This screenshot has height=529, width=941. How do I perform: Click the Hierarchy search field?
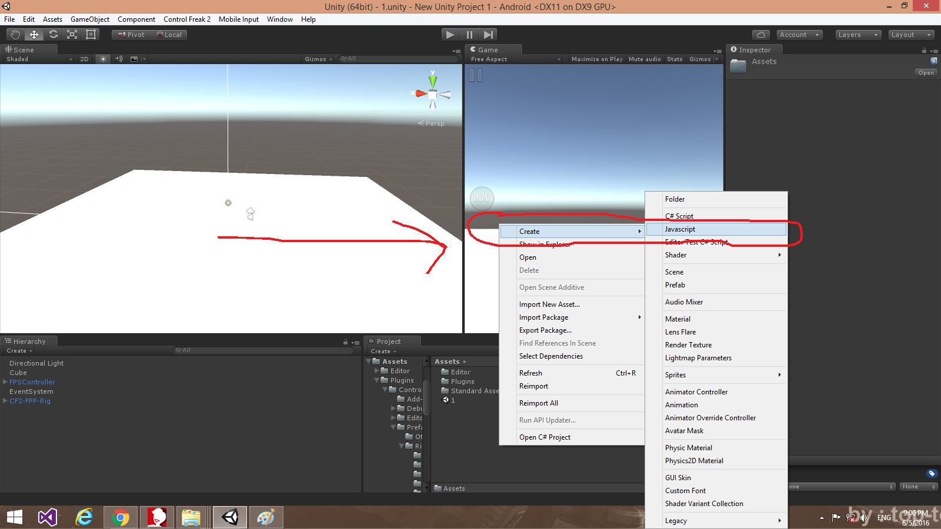[x=263, y=350]
